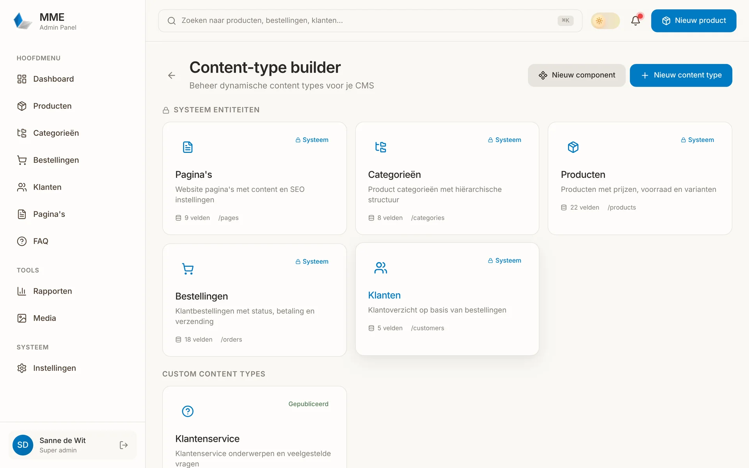Click the Gepubliceerd status on Klantenservice
Image resolution: width=749 pixels, height=468 pixels.
308,404
